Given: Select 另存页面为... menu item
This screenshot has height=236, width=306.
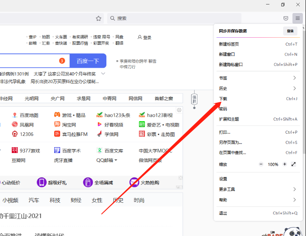Looking at the screenshot, I should tap(258, 143).
